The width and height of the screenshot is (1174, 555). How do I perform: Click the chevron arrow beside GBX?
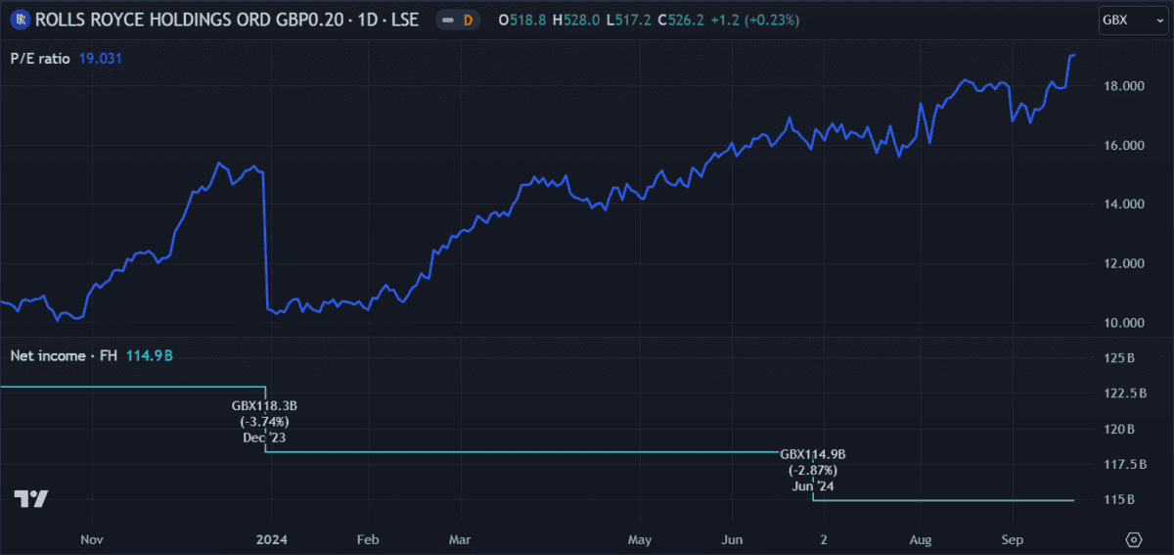pos(1143,20)
